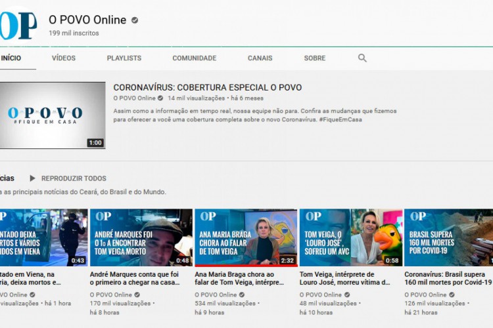Click the 'há 21 horas' timestamp

pos(421,312)
